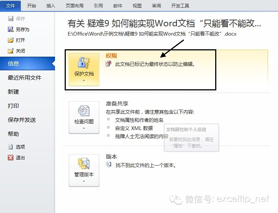278x213 pixels.
Task: Click text 残障人士无法阅读的内容
Action: pos(142,136)
